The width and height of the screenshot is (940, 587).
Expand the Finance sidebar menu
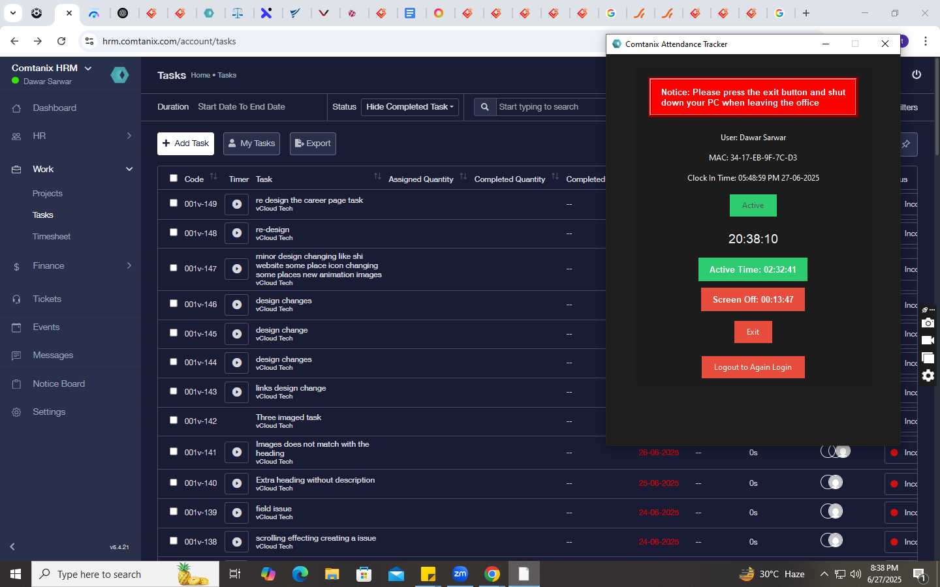[x=70, y=266]
